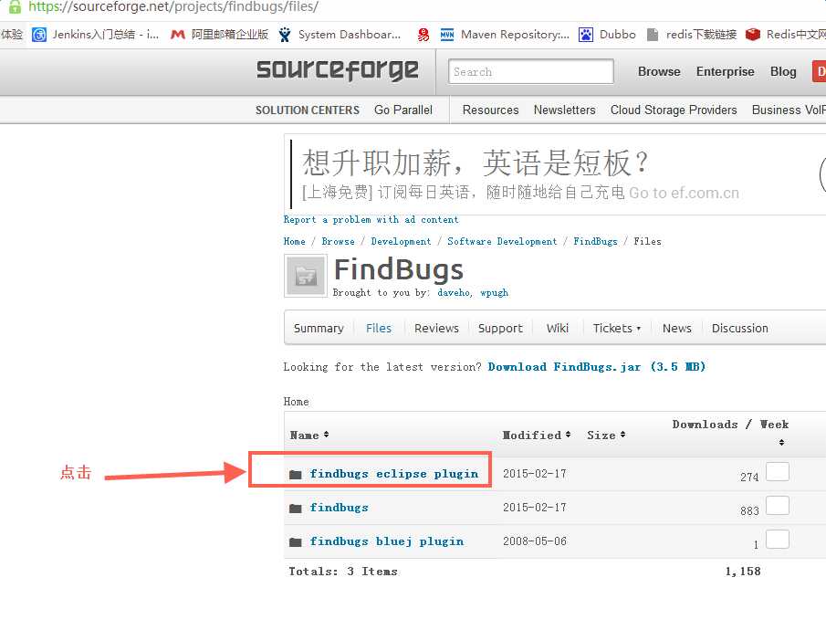826x630 pixels.
Task: Open the Jenkins bookmark icon
Action: pos(39,35)
